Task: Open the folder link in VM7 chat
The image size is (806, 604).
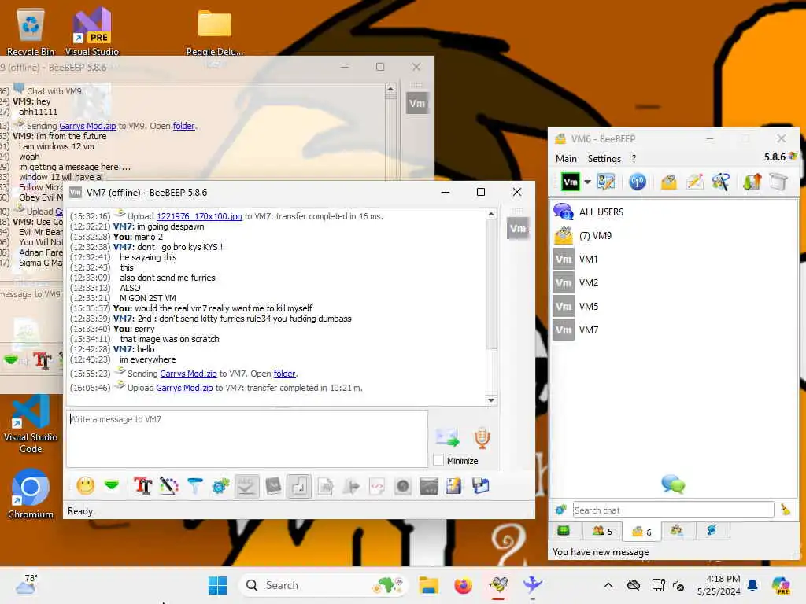Action: point(285,374)
